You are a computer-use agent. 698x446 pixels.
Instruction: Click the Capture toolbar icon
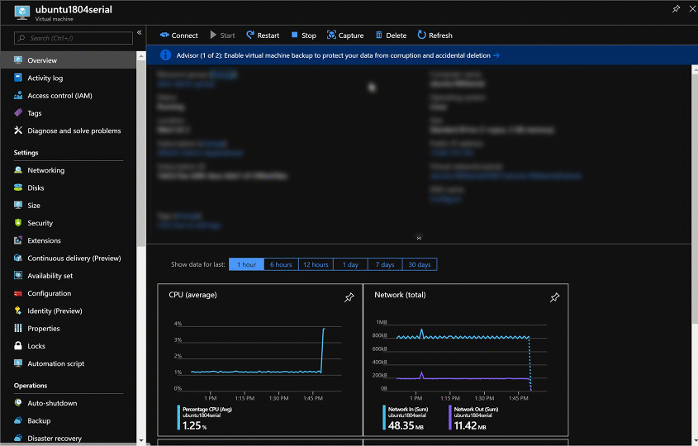(332, 36)
